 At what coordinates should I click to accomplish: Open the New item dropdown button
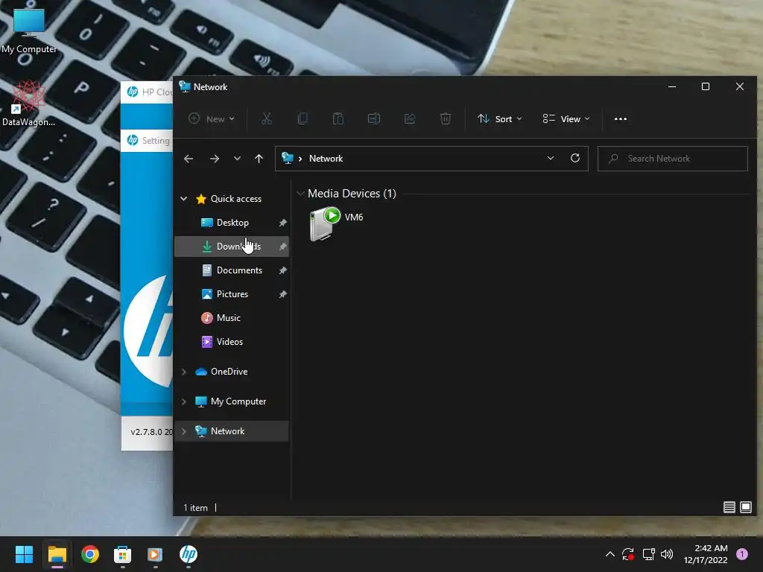(x=212, y=118)
